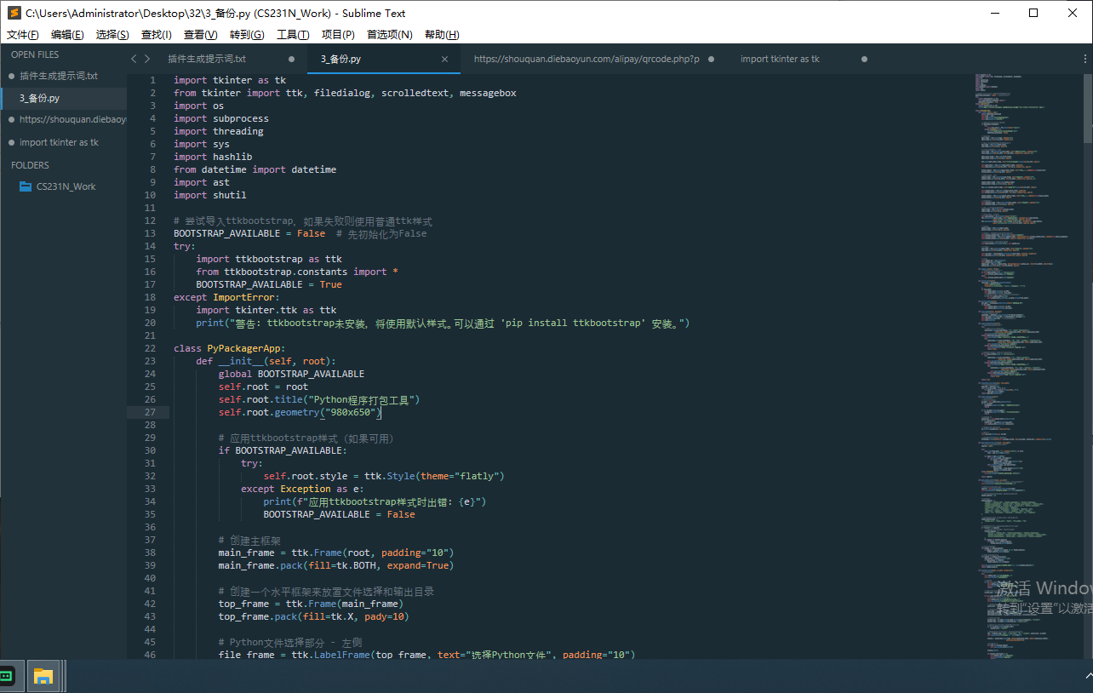Image resolution: width=1093 pixels, height=693 pixels.
Task: Expand the CS231N_Work folder in sidebar
Action: tap(66, 186)
